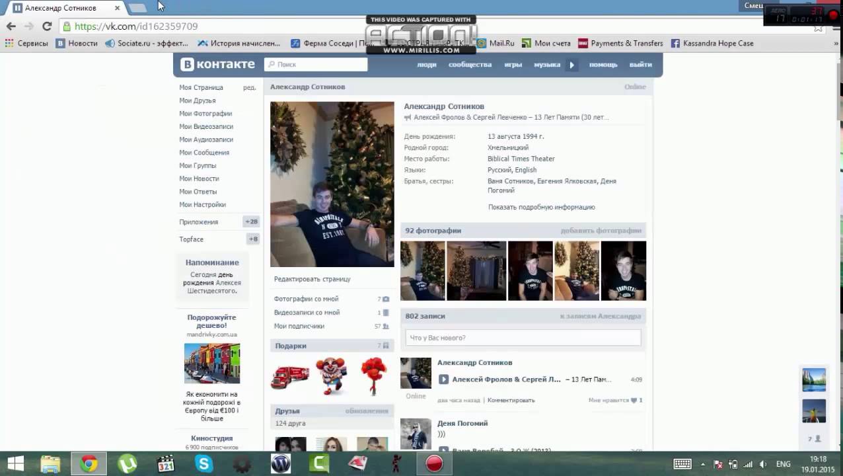
Task: Select the Александр Сотников browser tab
Action: click(65, 8)
